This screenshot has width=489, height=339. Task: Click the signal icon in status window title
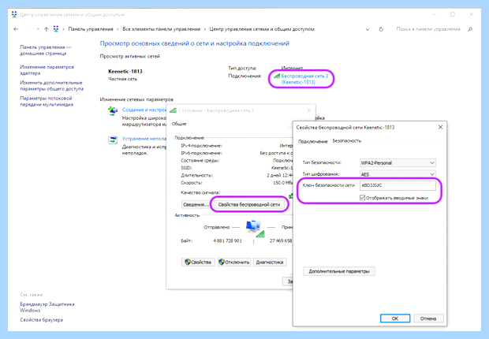click(x=173, y=110)
